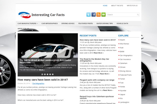Open the green email subscribe icon
The height and width of the screenshot is (104, 157).
103,15
